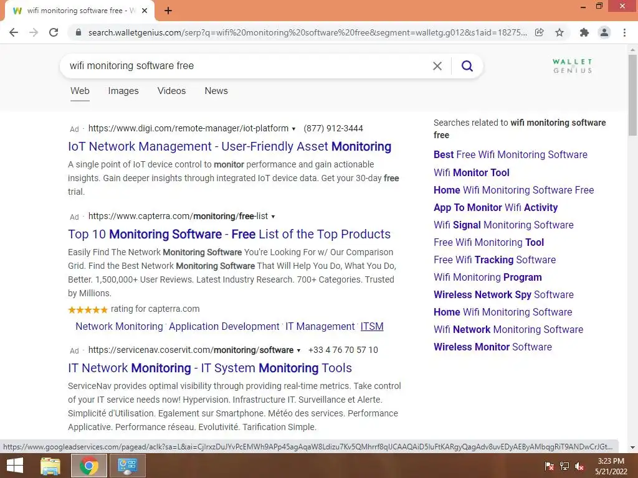The width and height of the screenshot is (638, 478).
Task: Expand digi.com ad URL dropdown arrow
Action: coord(293,129)
